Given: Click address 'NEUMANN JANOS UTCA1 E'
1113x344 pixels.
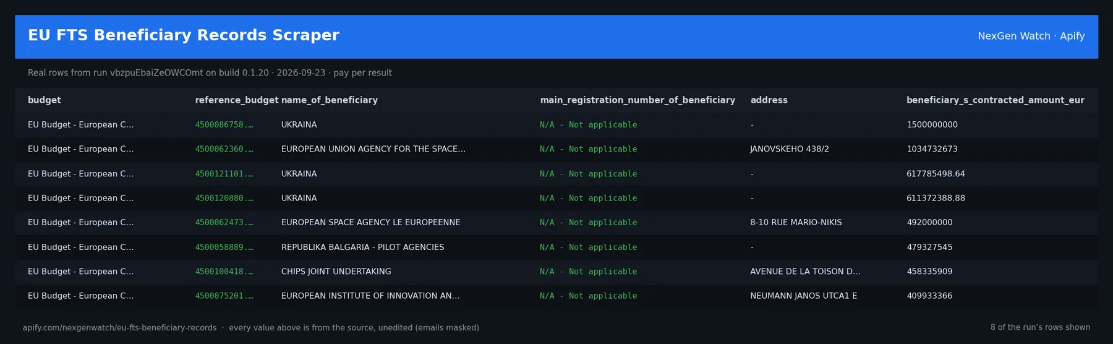Looking at the screenshot, I should click(x=803, y=296).
